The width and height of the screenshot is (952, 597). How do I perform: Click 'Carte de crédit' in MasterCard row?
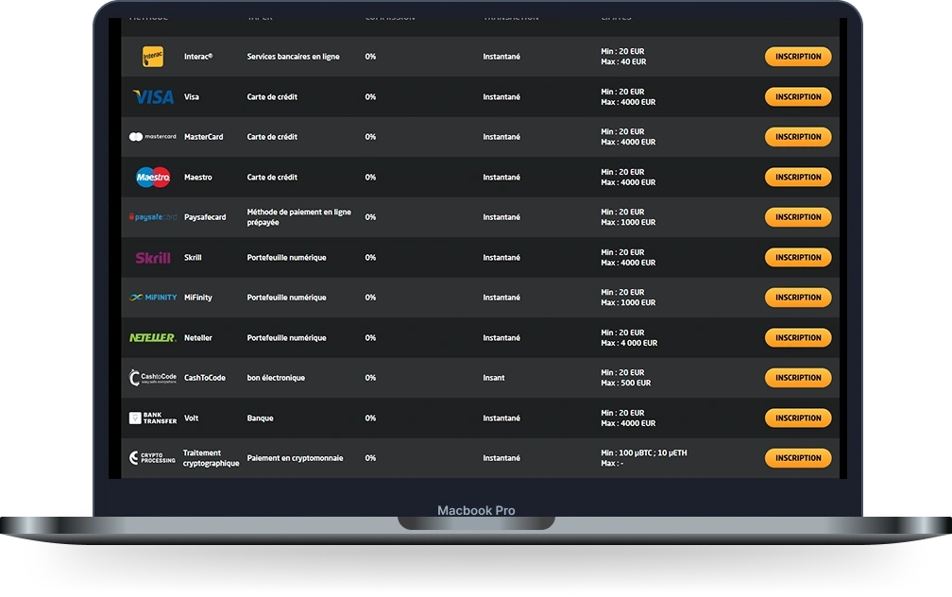tap(272, 137)
